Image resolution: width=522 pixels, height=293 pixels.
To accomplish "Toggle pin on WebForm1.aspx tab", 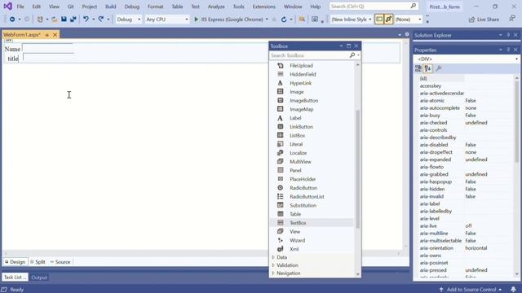I will coord(47,34).
